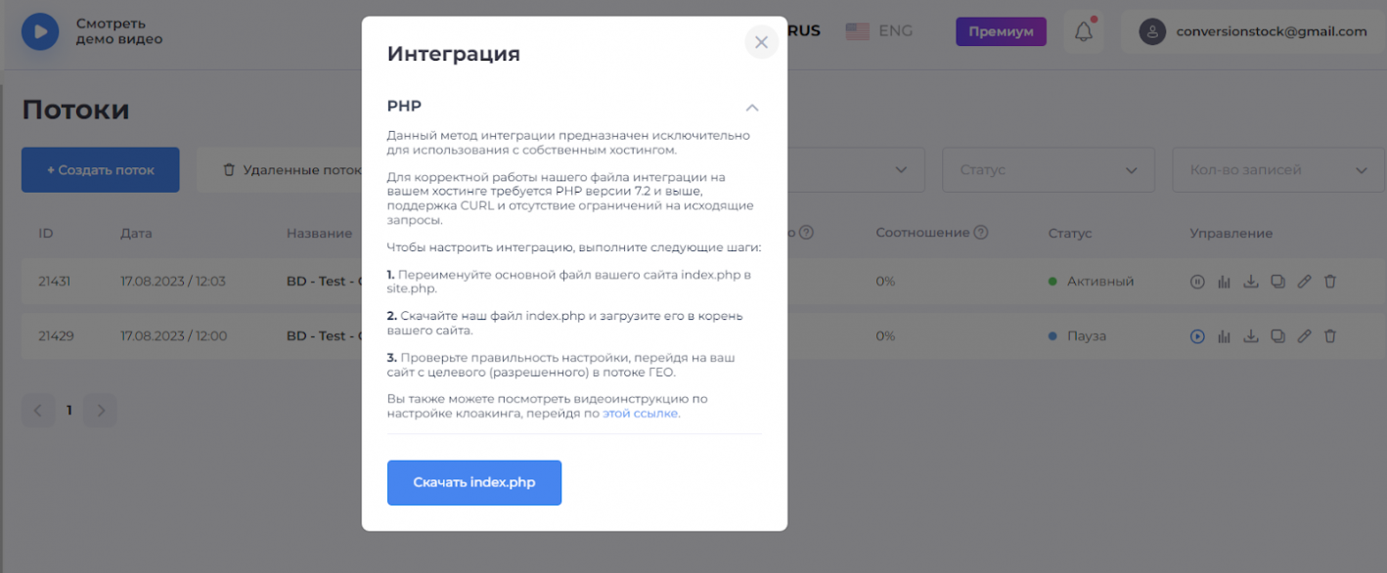Duplicate stream 21431 with copy icon

[x=1277, y=282]
